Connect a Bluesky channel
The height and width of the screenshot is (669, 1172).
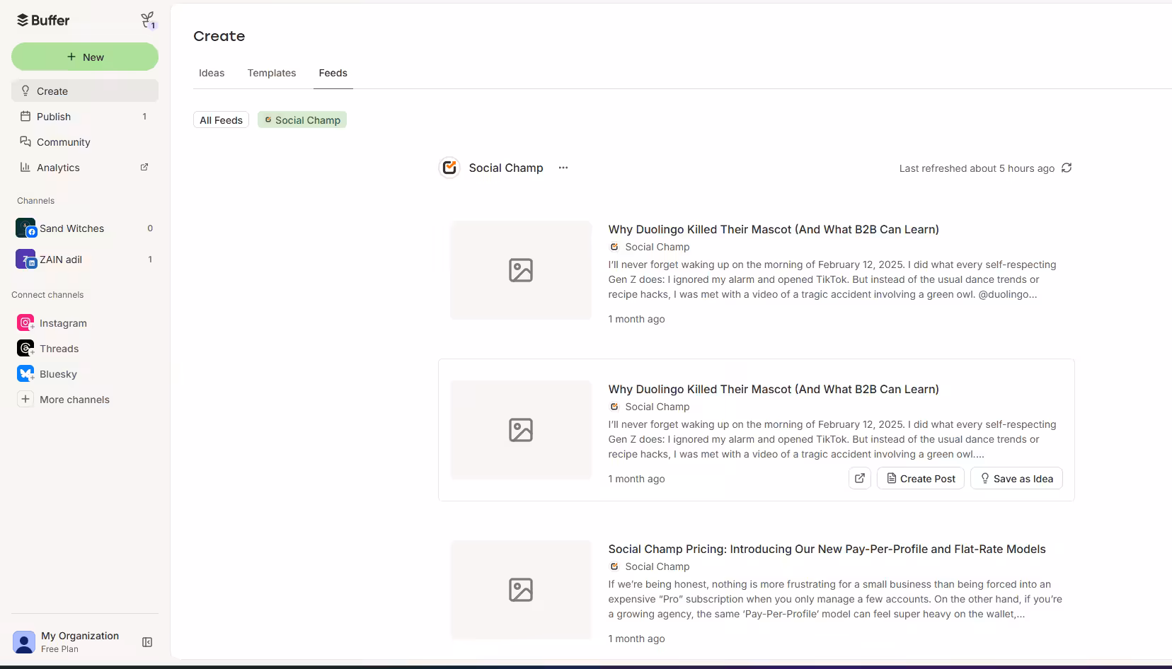click(85, 373)
